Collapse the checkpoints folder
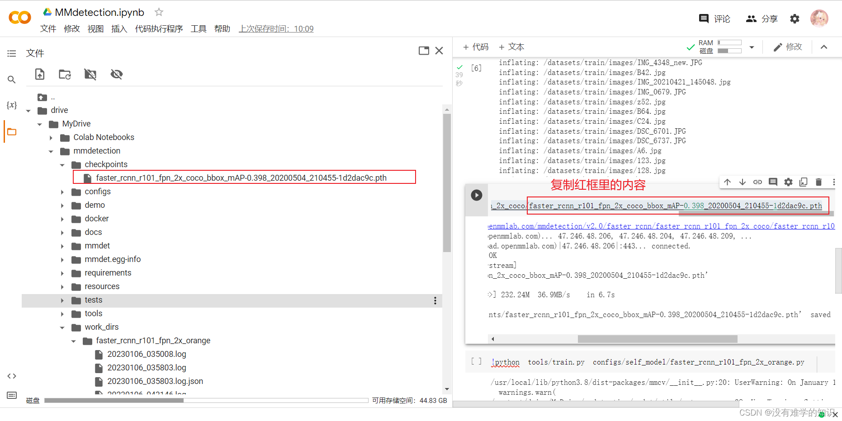Screen dimensions: 842x421 click(62, 165)
